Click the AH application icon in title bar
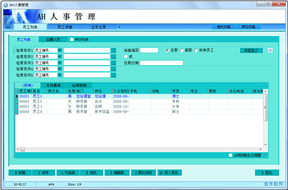 pos(6,5)
